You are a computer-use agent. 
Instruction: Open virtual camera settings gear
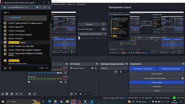(x=182, y=78)
